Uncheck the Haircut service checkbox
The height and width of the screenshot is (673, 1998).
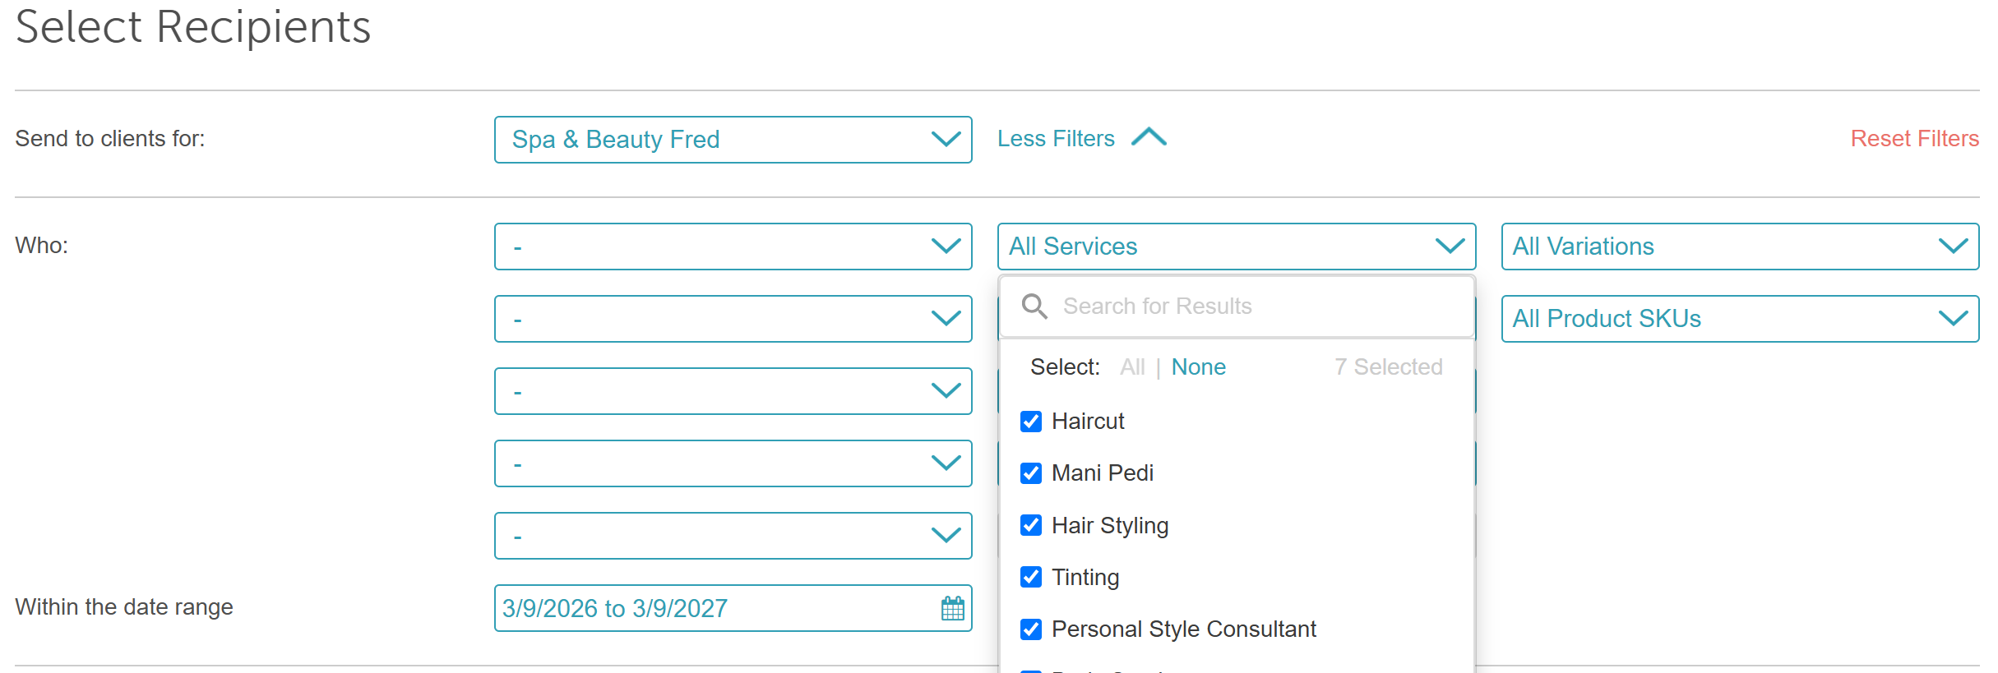[x=1031, y=422]
